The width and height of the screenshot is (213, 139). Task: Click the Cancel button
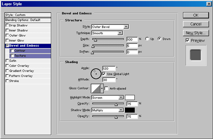pos(196,24)
